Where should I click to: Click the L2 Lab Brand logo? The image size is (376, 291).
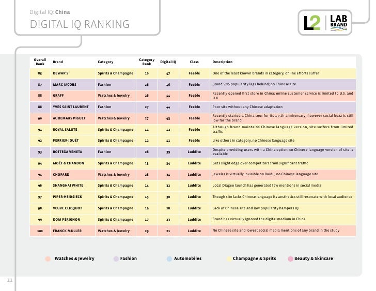click(325, 23)
